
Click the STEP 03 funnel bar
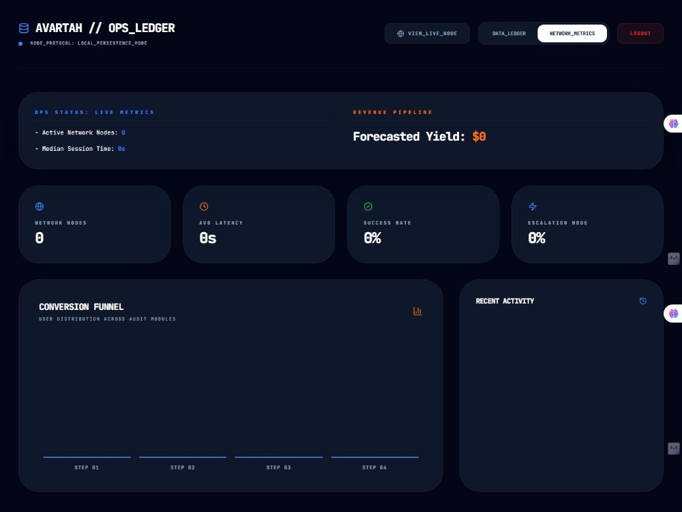[x=279, y=457]
